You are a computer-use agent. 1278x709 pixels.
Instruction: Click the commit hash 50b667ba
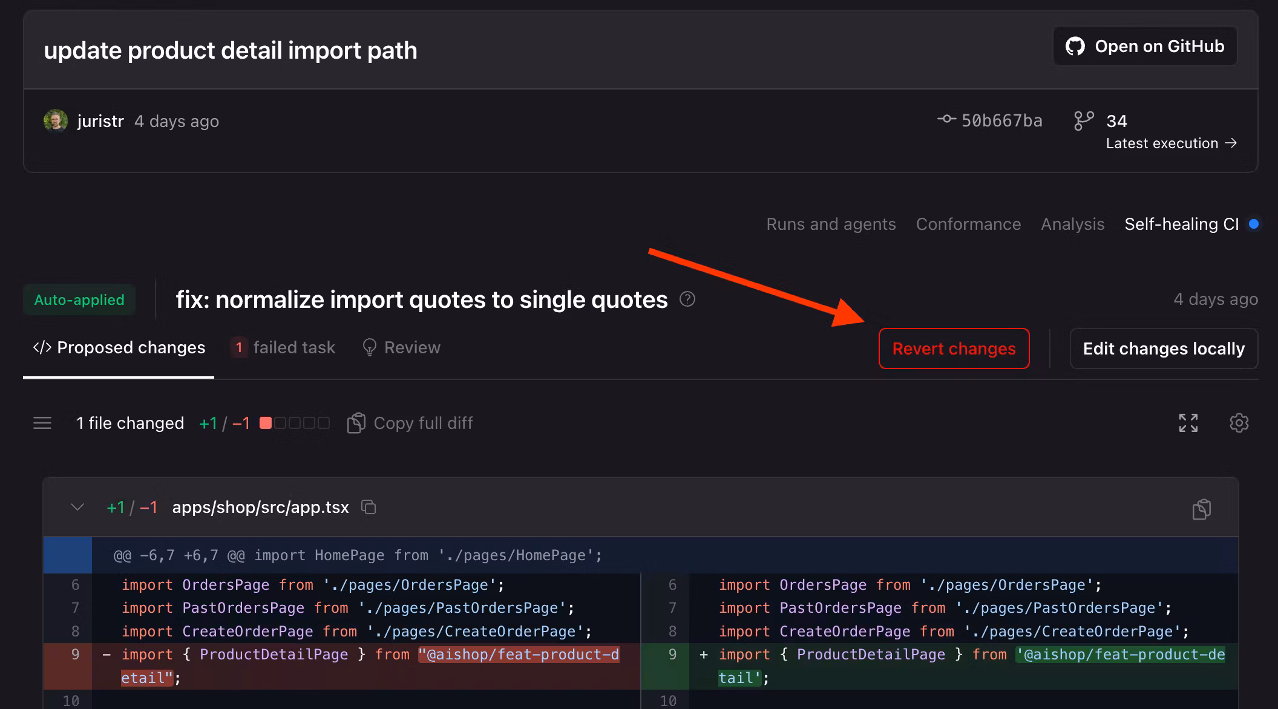tap(1001, 120)
